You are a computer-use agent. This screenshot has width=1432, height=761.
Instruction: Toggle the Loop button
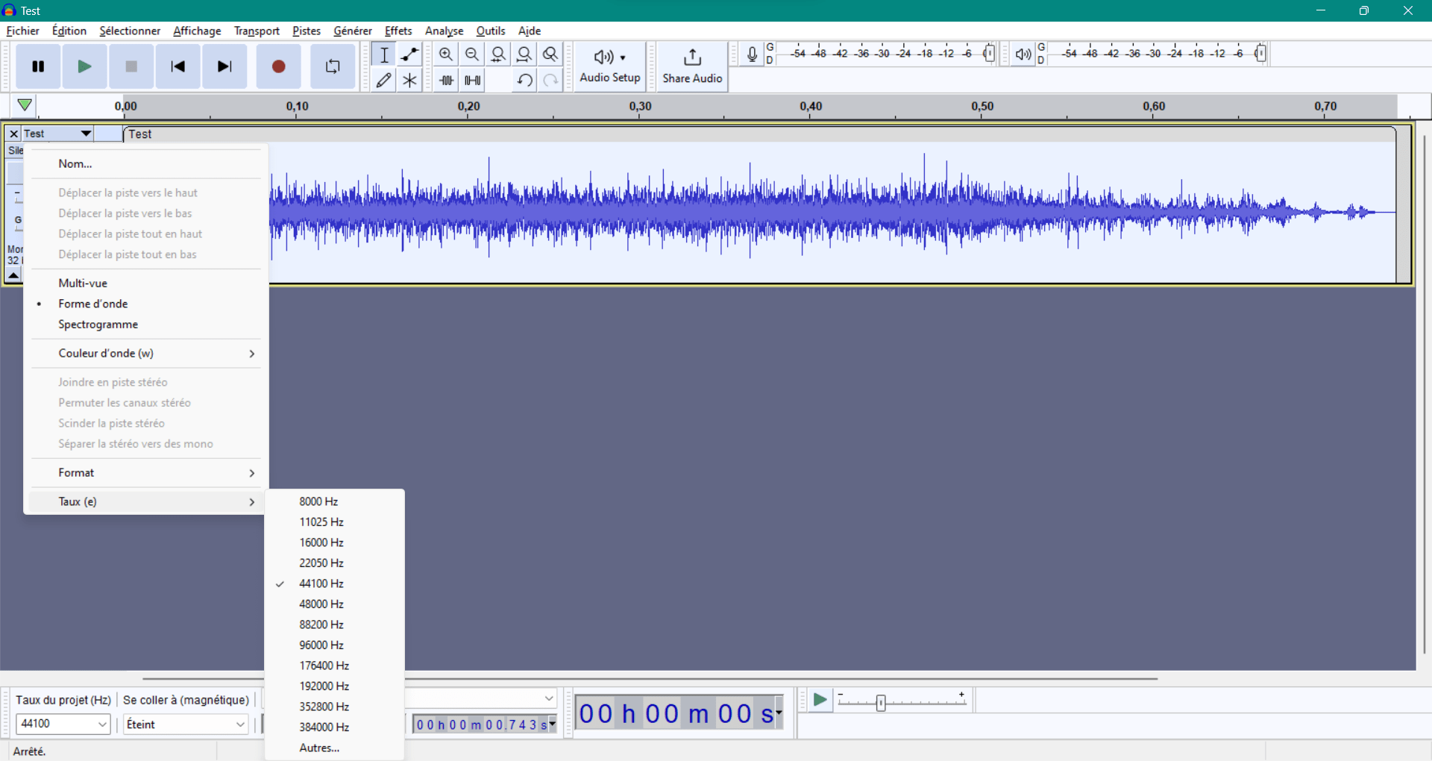point(333,66)
